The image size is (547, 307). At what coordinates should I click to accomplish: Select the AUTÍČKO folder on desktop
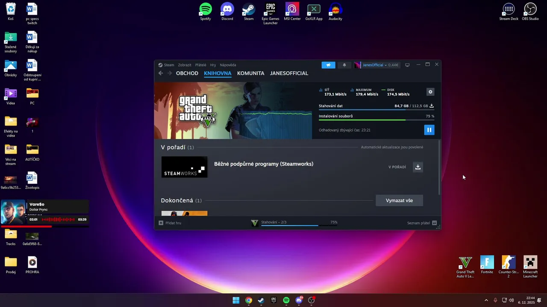[32, 153]
